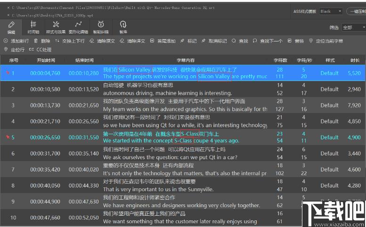
Task: Click the red mark flag on row 1
Action: click(8, 73)
